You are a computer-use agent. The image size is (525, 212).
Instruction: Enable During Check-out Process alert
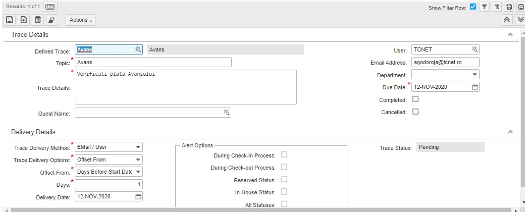(284, 167)
